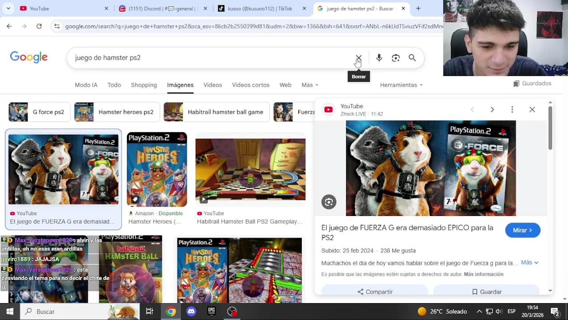Open Chrome from the taskbar

point(170,312)
